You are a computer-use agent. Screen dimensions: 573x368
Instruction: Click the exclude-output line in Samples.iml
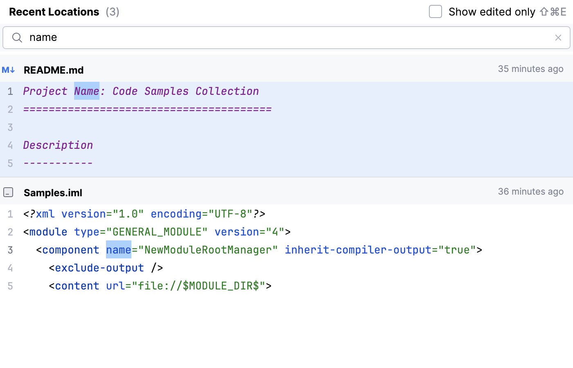106,268
